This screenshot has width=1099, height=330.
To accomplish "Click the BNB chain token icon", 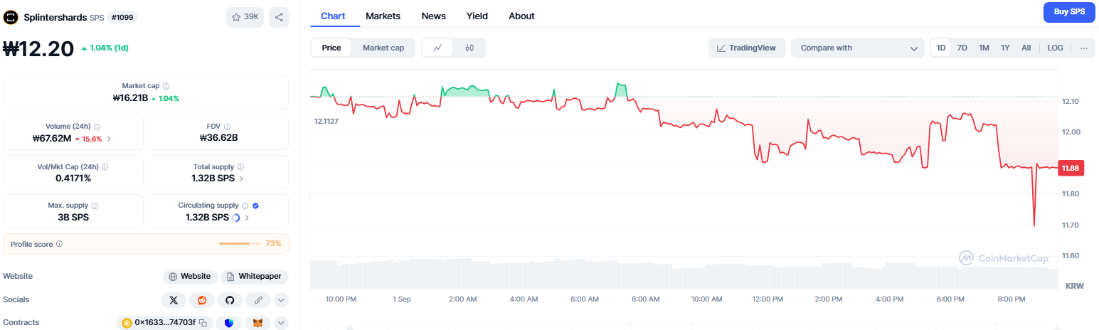I will (x=128, y=323).
